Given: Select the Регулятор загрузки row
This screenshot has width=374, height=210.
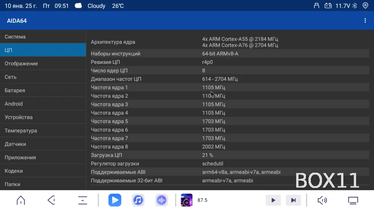Looking at the screenshot, I should point(230,164).
